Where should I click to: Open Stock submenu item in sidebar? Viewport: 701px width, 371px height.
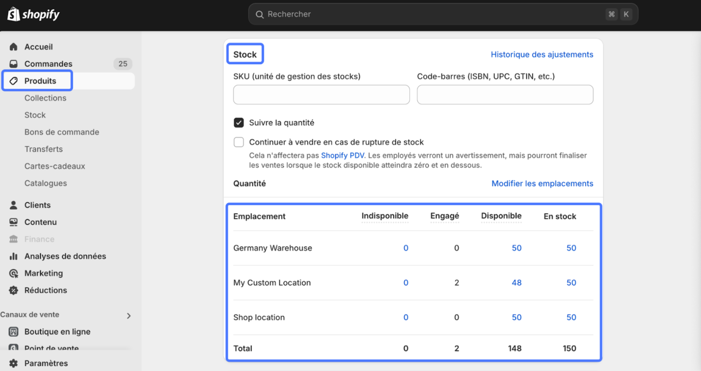[x=35, y=115]
